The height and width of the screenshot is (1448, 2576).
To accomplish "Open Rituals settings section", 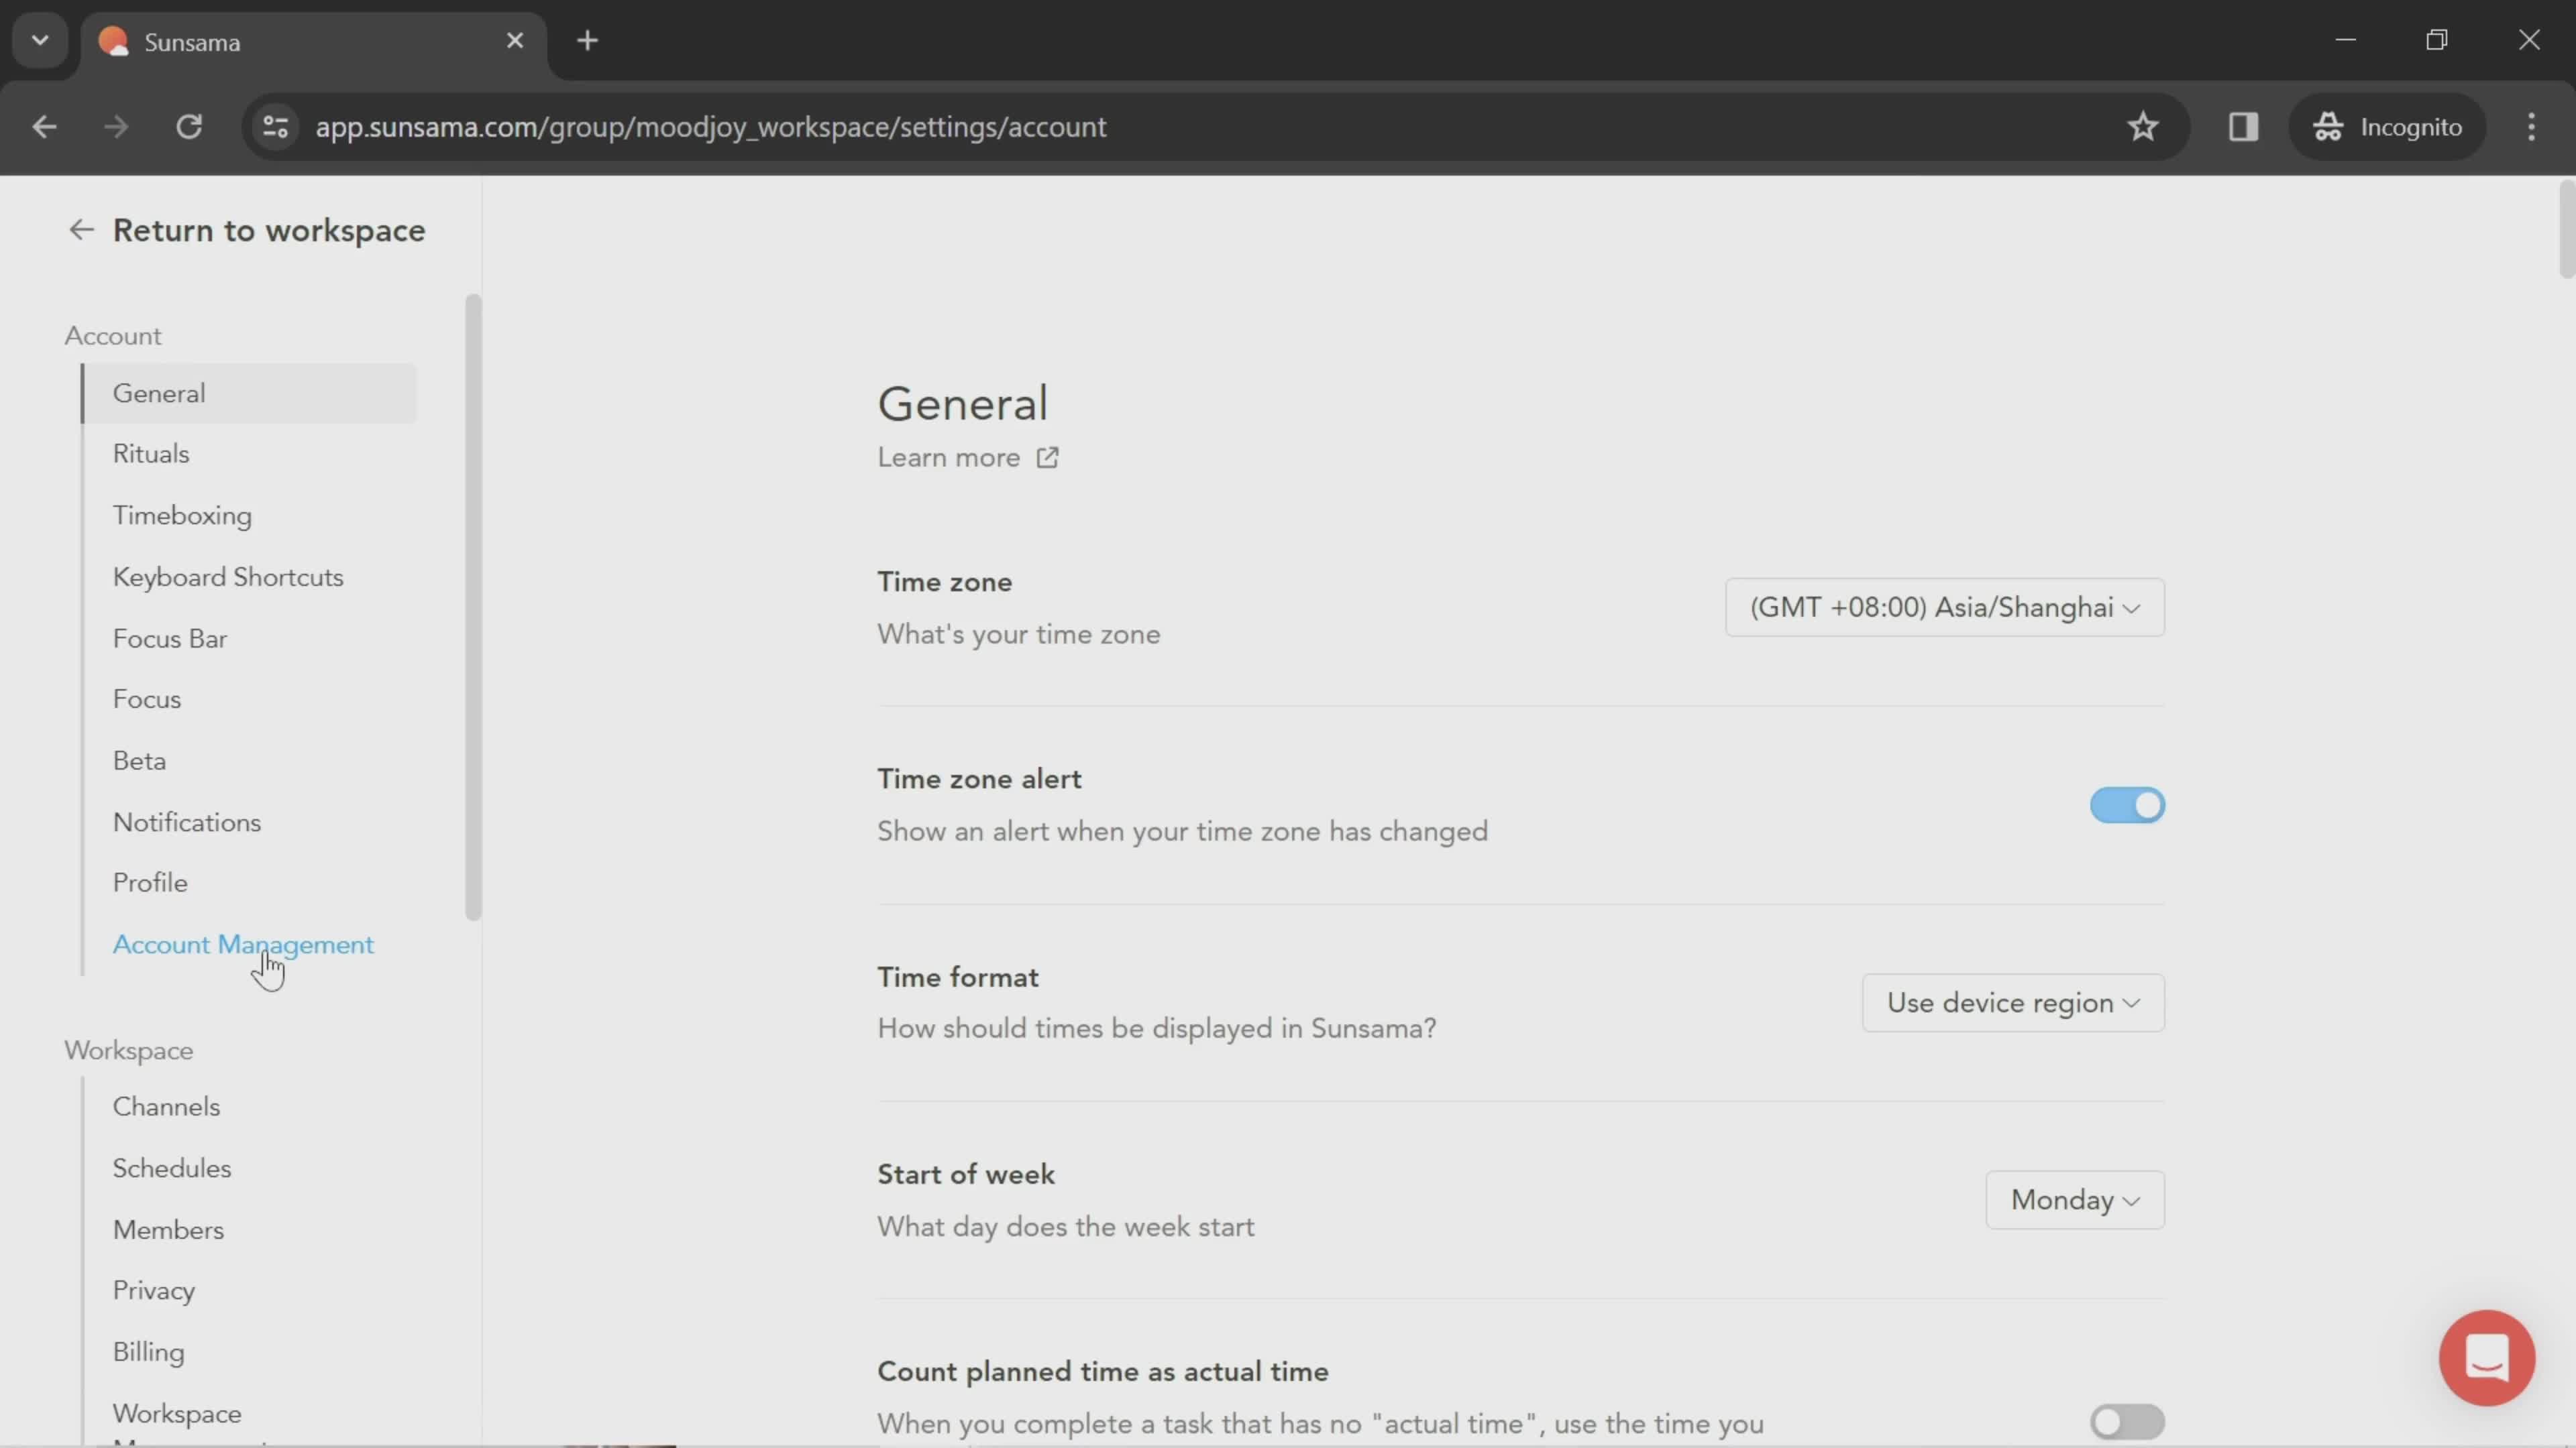I will click(150, 452).
